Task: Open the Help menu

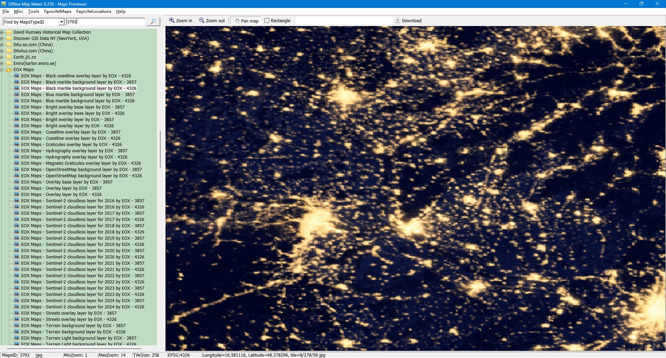Action: pyautogui.click(x=121, y=11)
